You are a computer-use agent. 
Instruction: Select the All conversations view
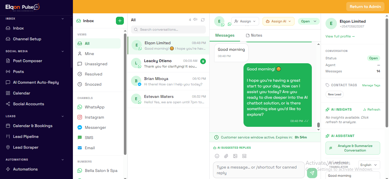coord(98,43)
